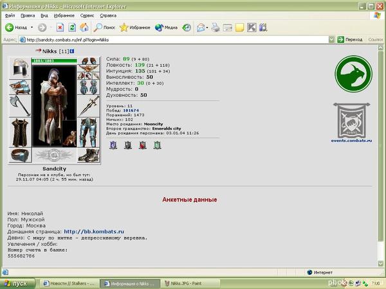Click the dagger weapon slot
This screenshot has height=289, width=386.
pyautogui.click(x=89, y=106)
